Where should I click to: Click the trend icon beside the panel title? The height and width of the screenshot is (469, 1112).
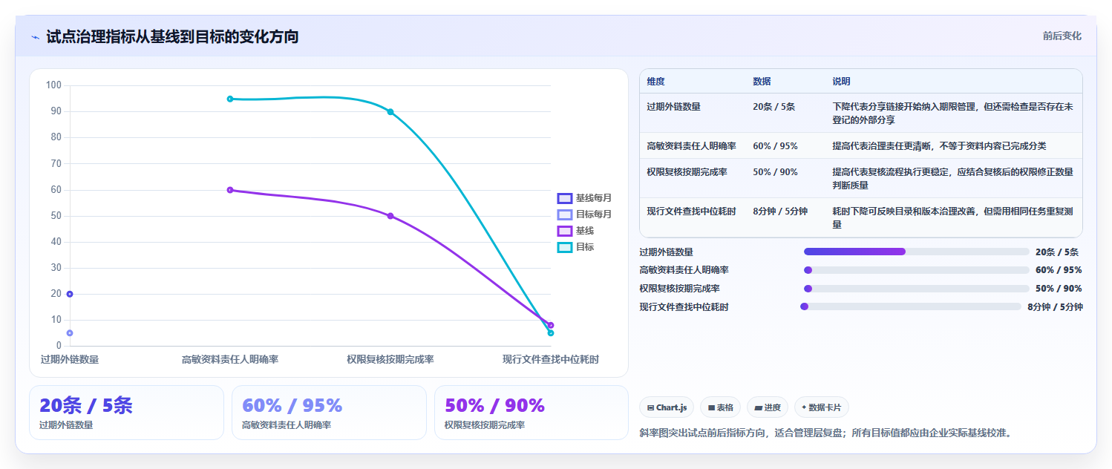35,37
